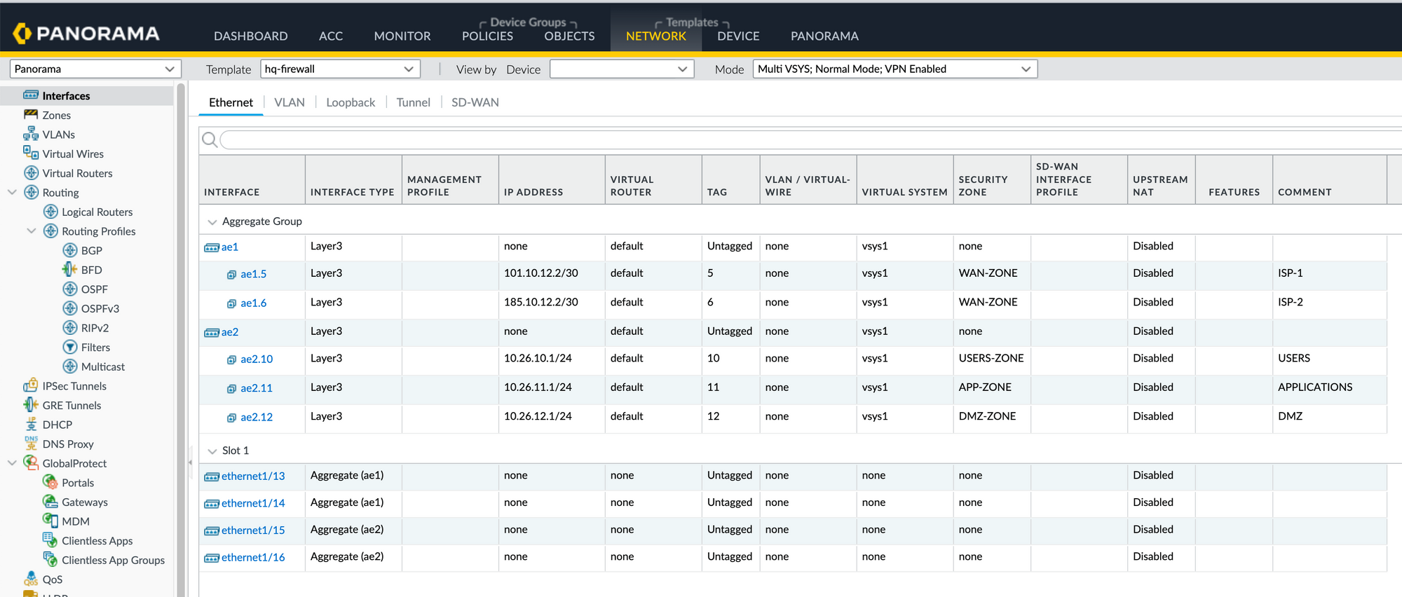Screen dimensions: 1402x597
Task: Click the Virtual Wires icon
Action: coord(30,153)
